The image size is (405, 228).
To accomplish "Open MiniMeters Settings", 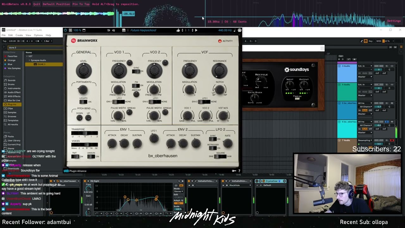I will tap(394, 21).
